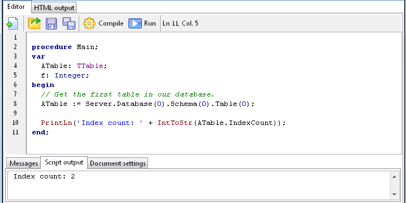Open the Messages tab
Image resolution: width=406 pixels, height=203 pixels.
[x=23, y=163]
